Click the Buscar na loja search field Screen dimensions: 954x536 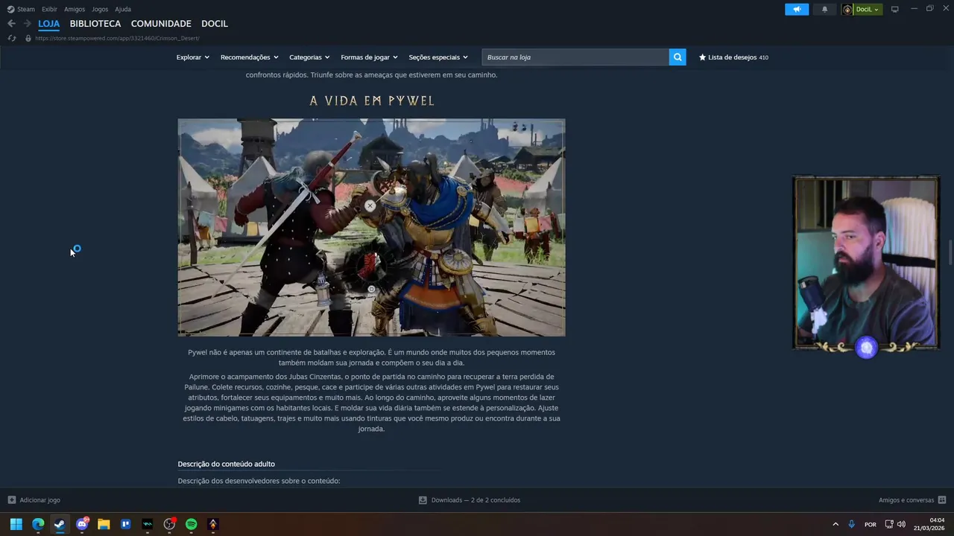575,57
